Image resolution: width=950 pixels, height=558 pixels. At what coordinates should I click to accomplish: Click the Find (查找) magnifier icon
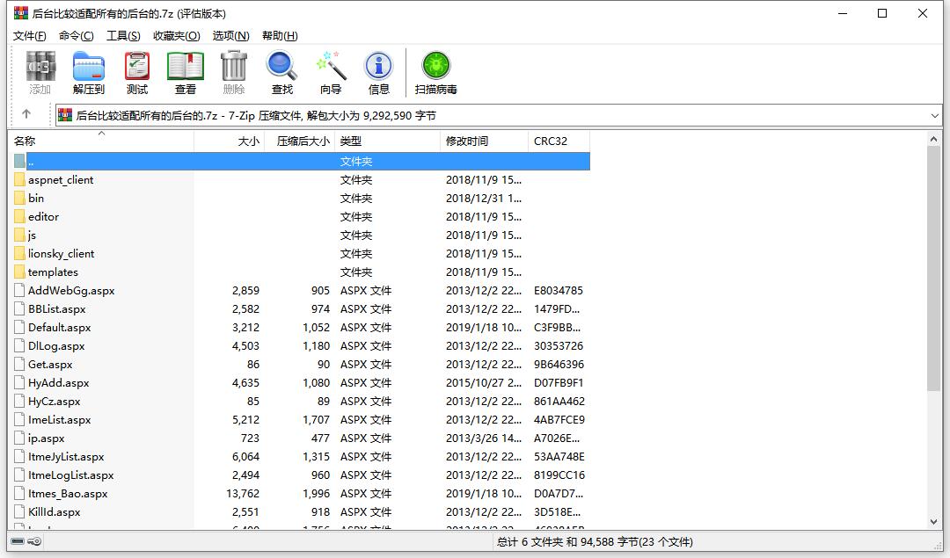(x=281, y=72)
